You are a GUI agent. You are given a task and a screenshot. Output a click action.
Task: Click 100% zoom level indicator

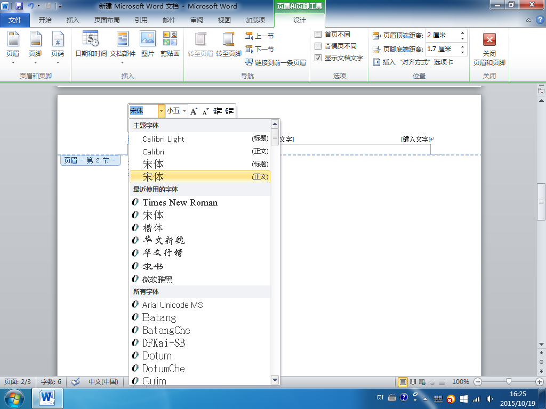point(460,382)
